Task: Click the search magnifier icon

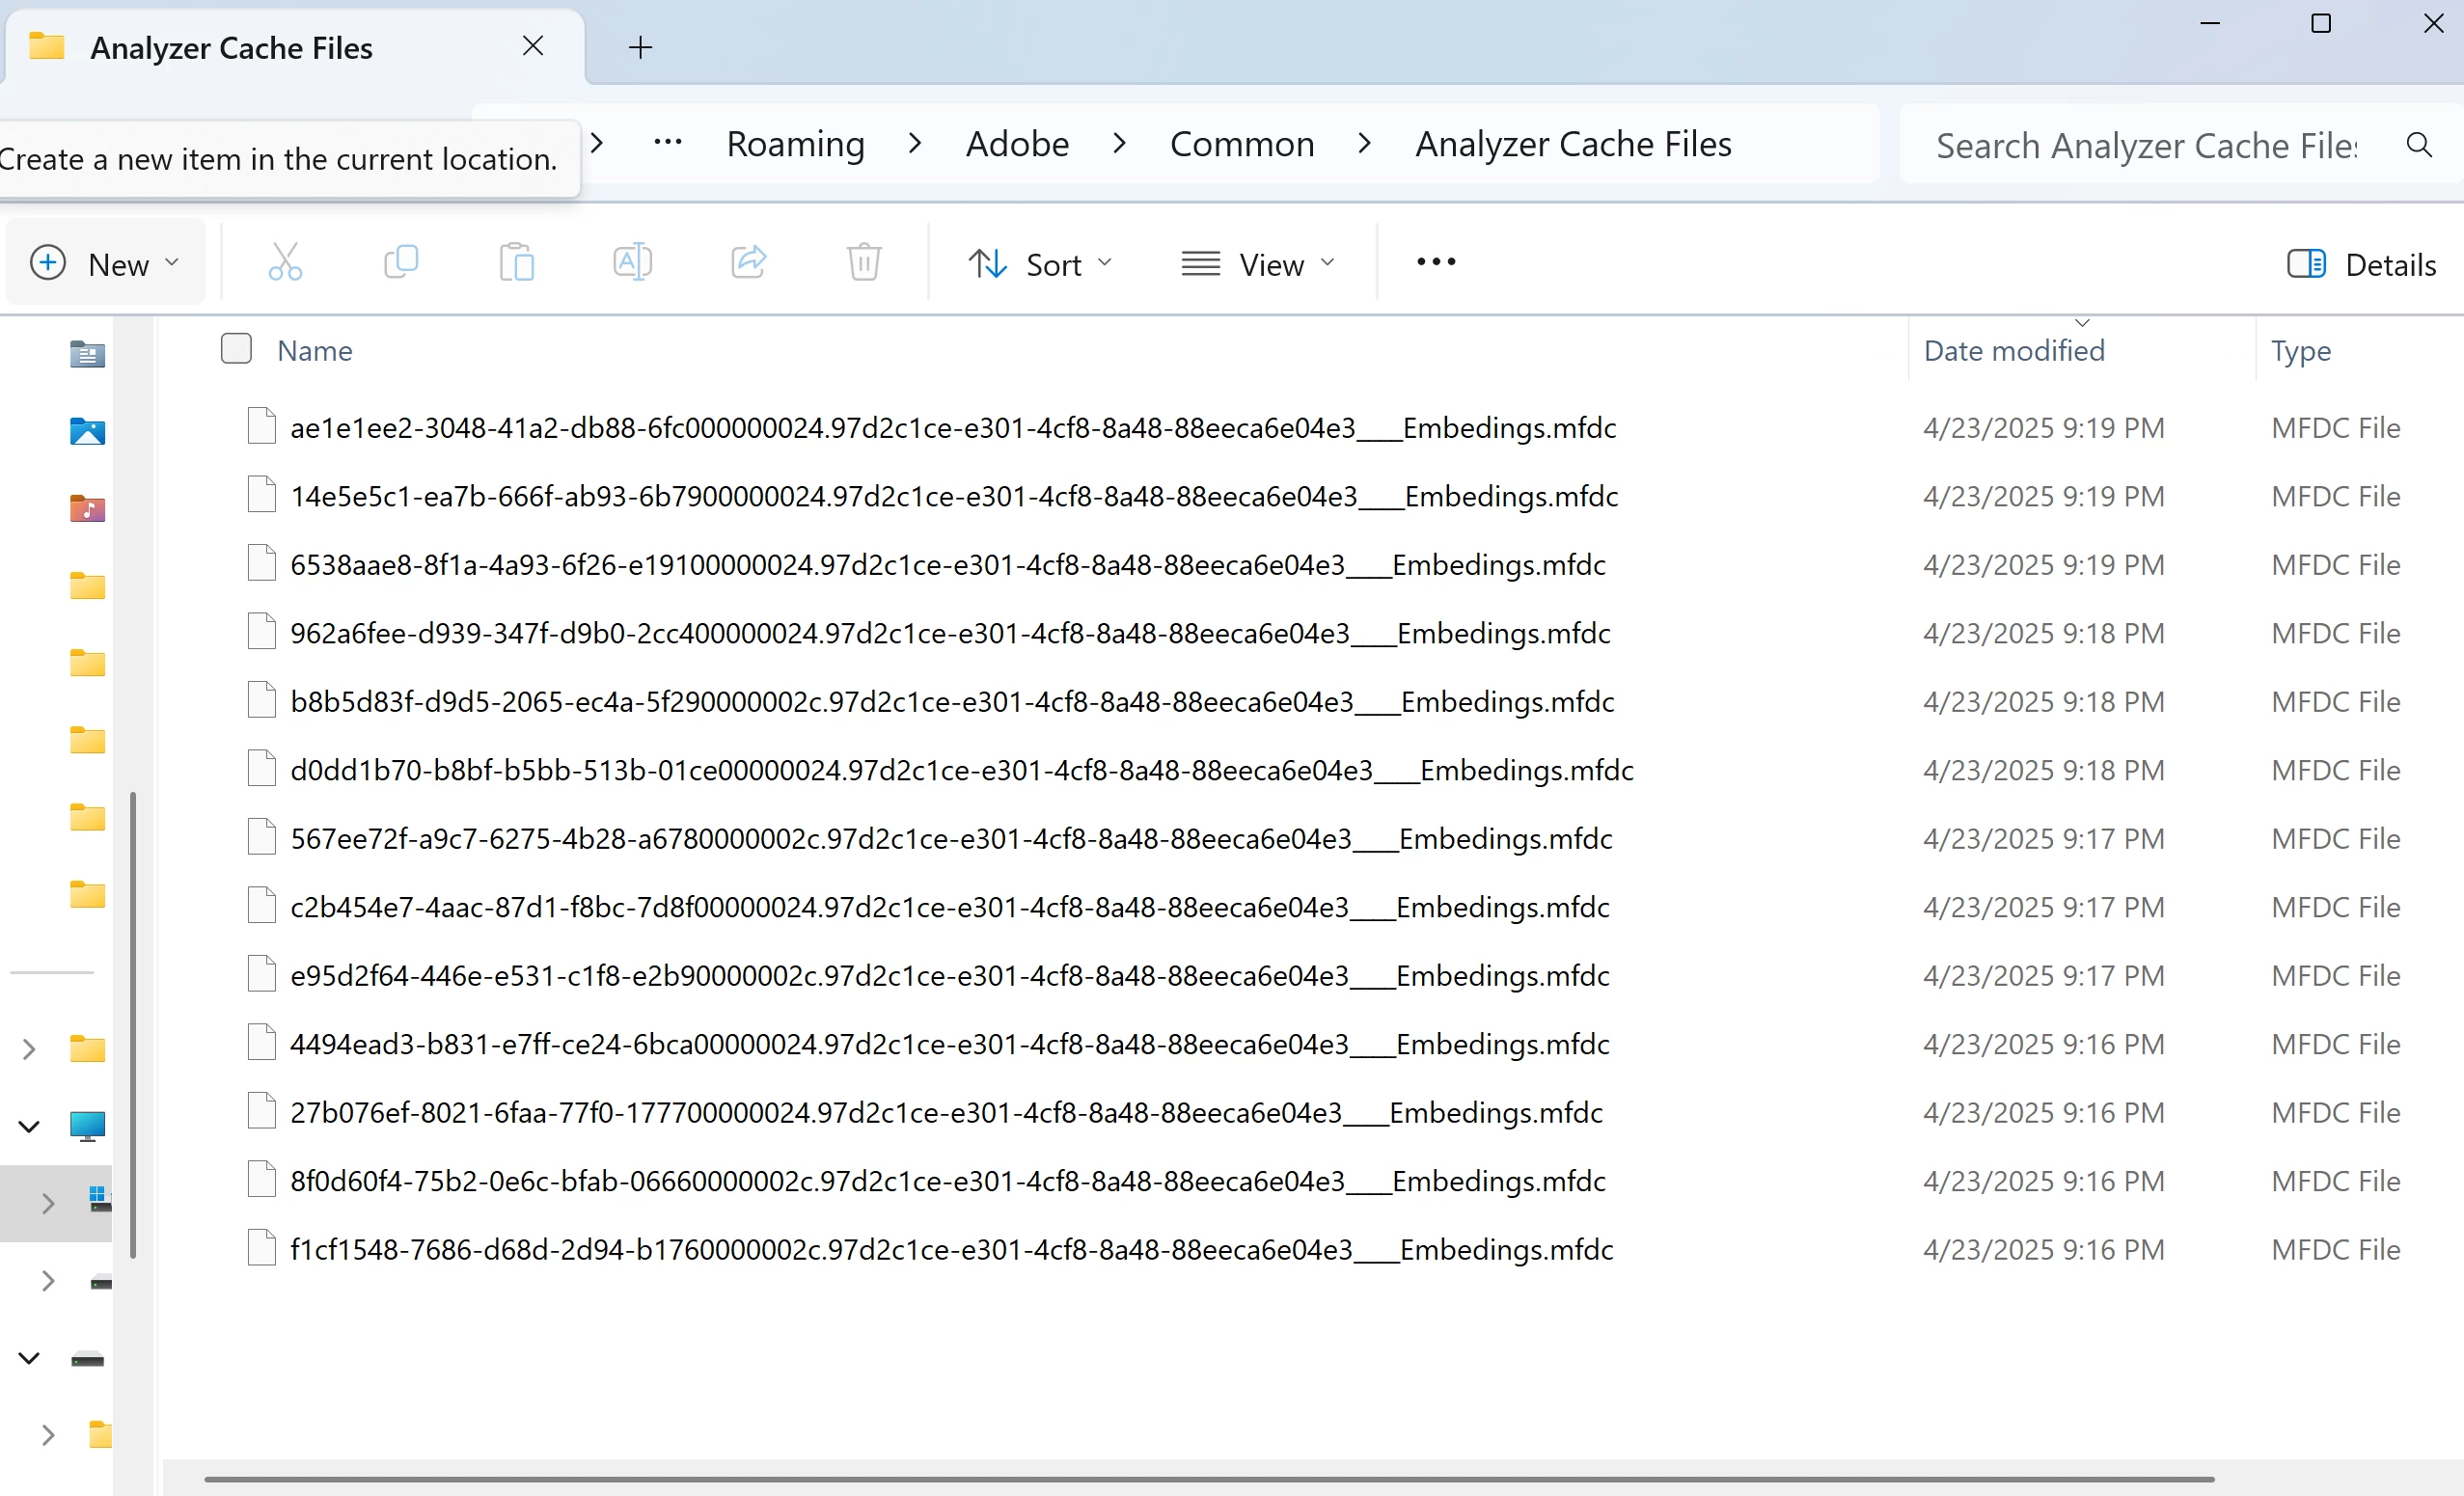Action: (2418, 145)
